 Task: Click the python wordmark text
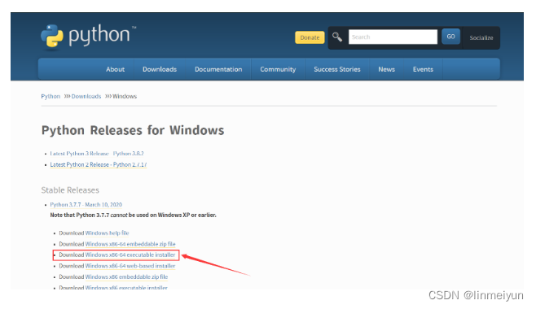click(99, 35)
